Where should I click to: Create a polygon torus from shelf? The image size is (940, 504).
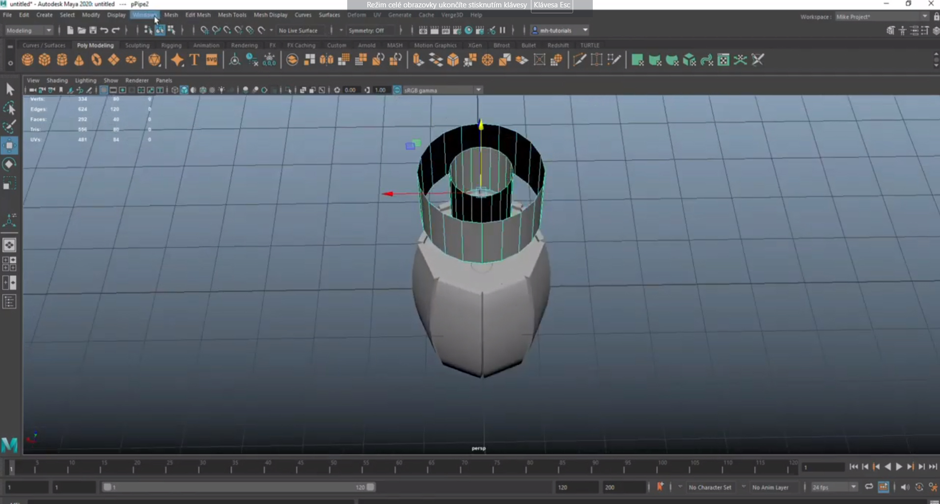96,60
